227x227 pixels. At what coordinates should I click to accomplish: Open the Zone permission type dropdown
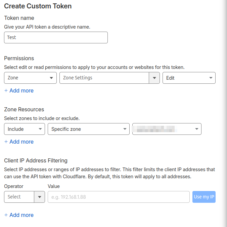coord(30,78)
